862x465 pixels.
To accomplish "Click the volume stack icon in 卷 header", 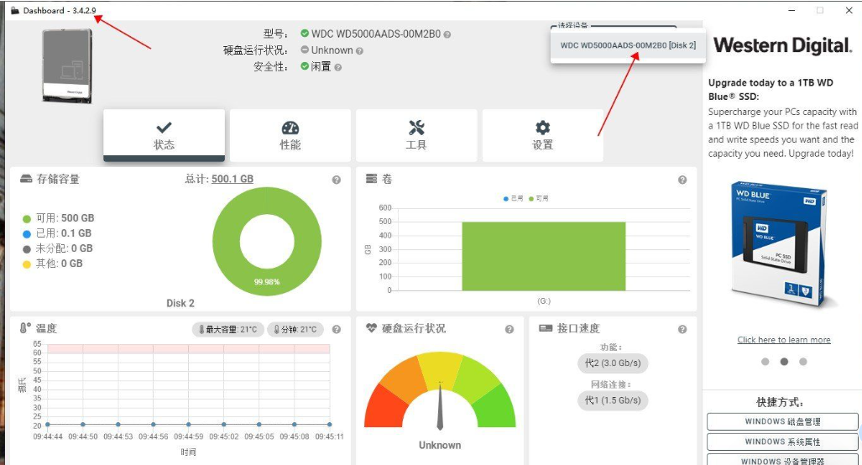I will tap(372, 179).
